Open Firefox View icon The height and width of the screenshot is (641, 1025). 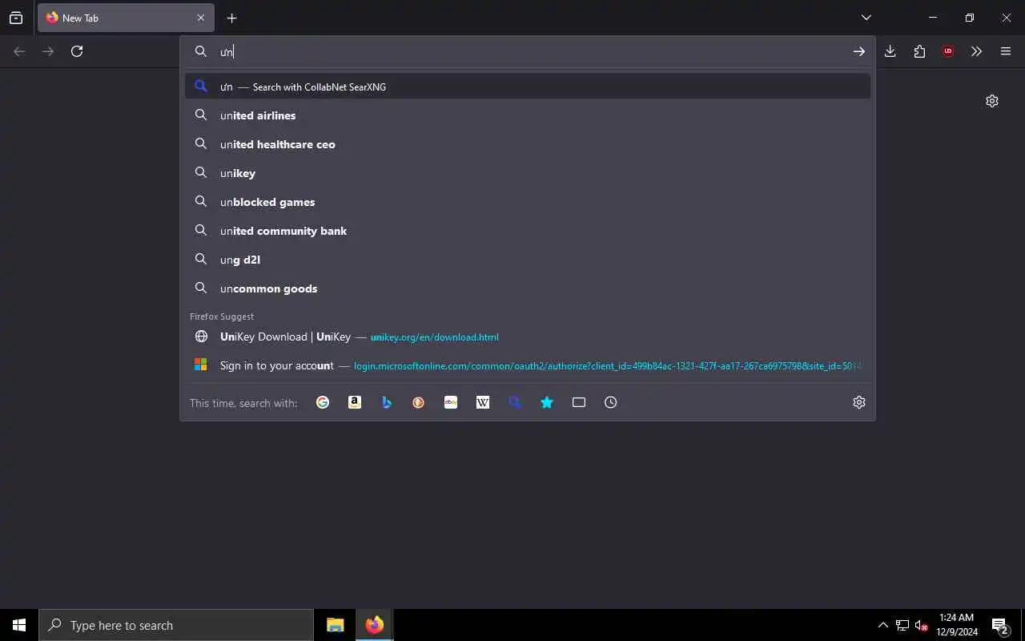point(16,18)
